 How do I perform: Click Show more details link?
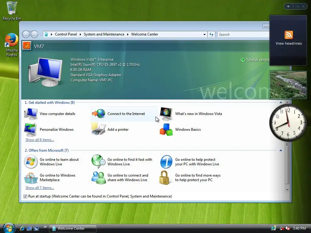pos(255,60)
